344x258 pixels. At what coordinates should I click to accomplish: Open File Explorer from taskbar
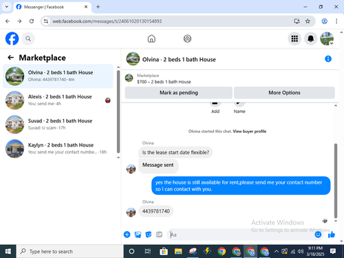click(x=178, y=251)
